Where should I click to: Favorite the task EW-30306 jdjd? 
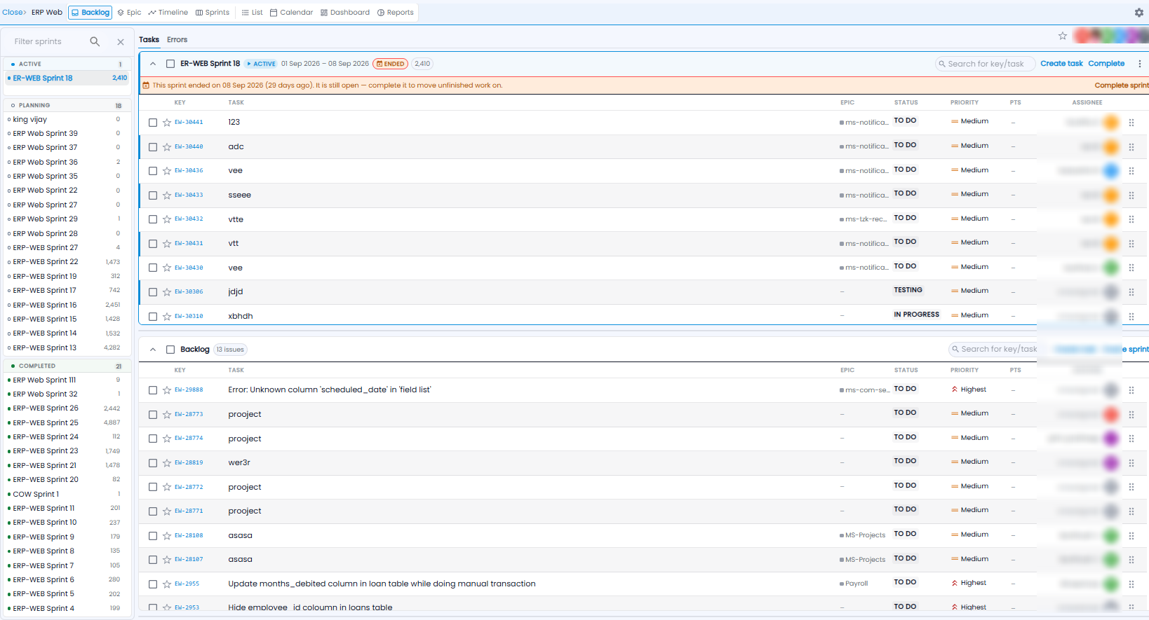point(167,292)
